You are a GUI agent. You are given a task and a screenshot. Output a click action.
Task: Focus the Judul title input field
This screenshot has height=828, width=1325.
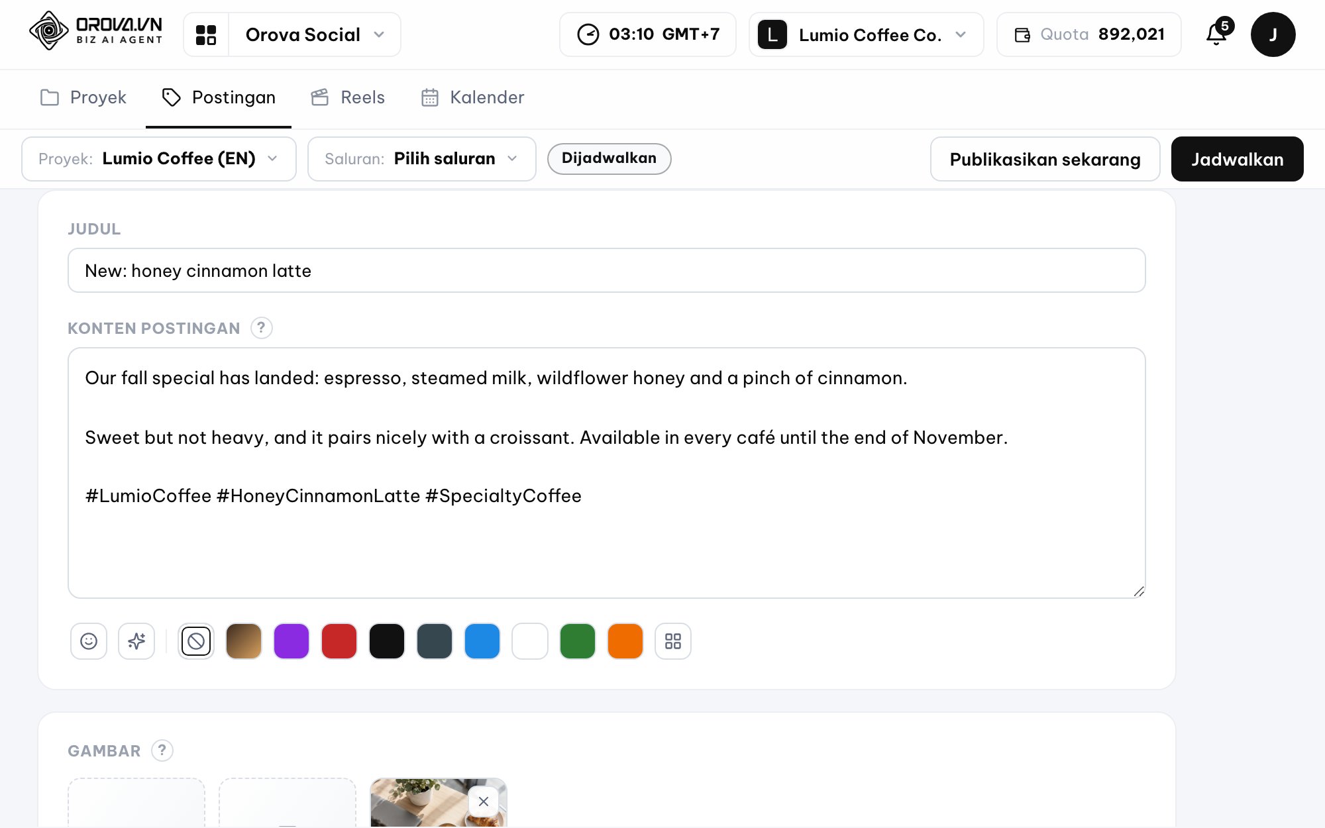[x=607, y=270]
